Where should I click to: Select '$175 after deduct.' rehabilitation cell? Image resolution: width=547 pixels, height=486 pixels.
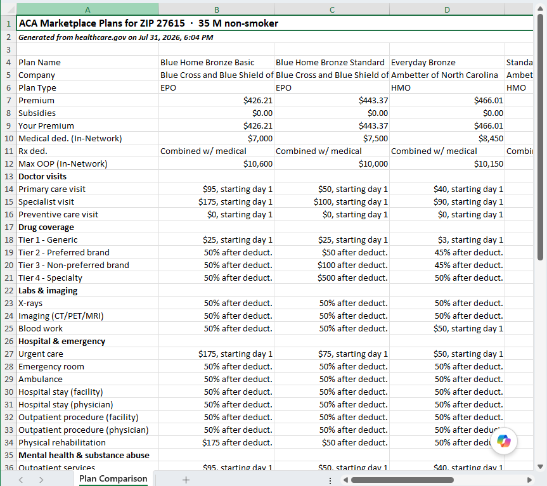[x=217, y=442]
